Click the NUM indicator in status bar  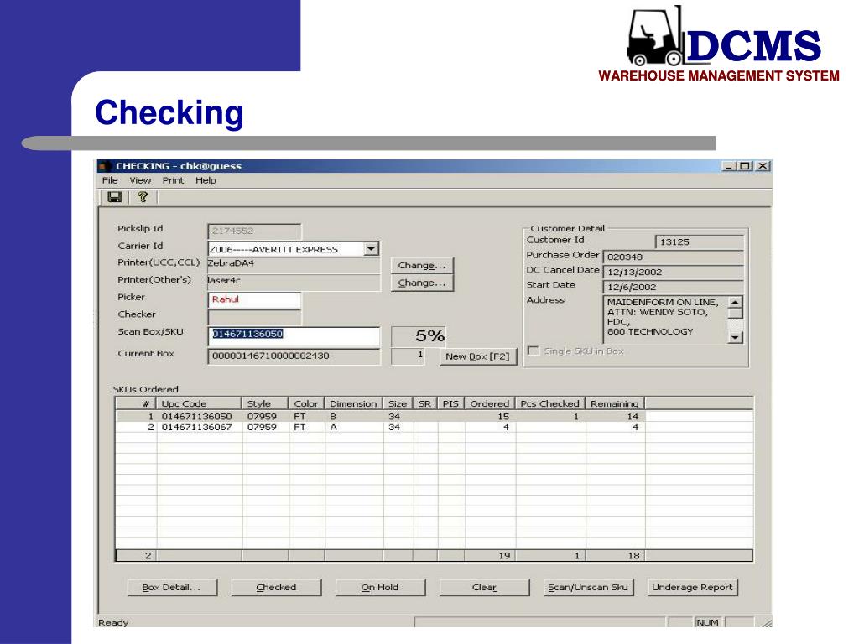click(707, 623)
